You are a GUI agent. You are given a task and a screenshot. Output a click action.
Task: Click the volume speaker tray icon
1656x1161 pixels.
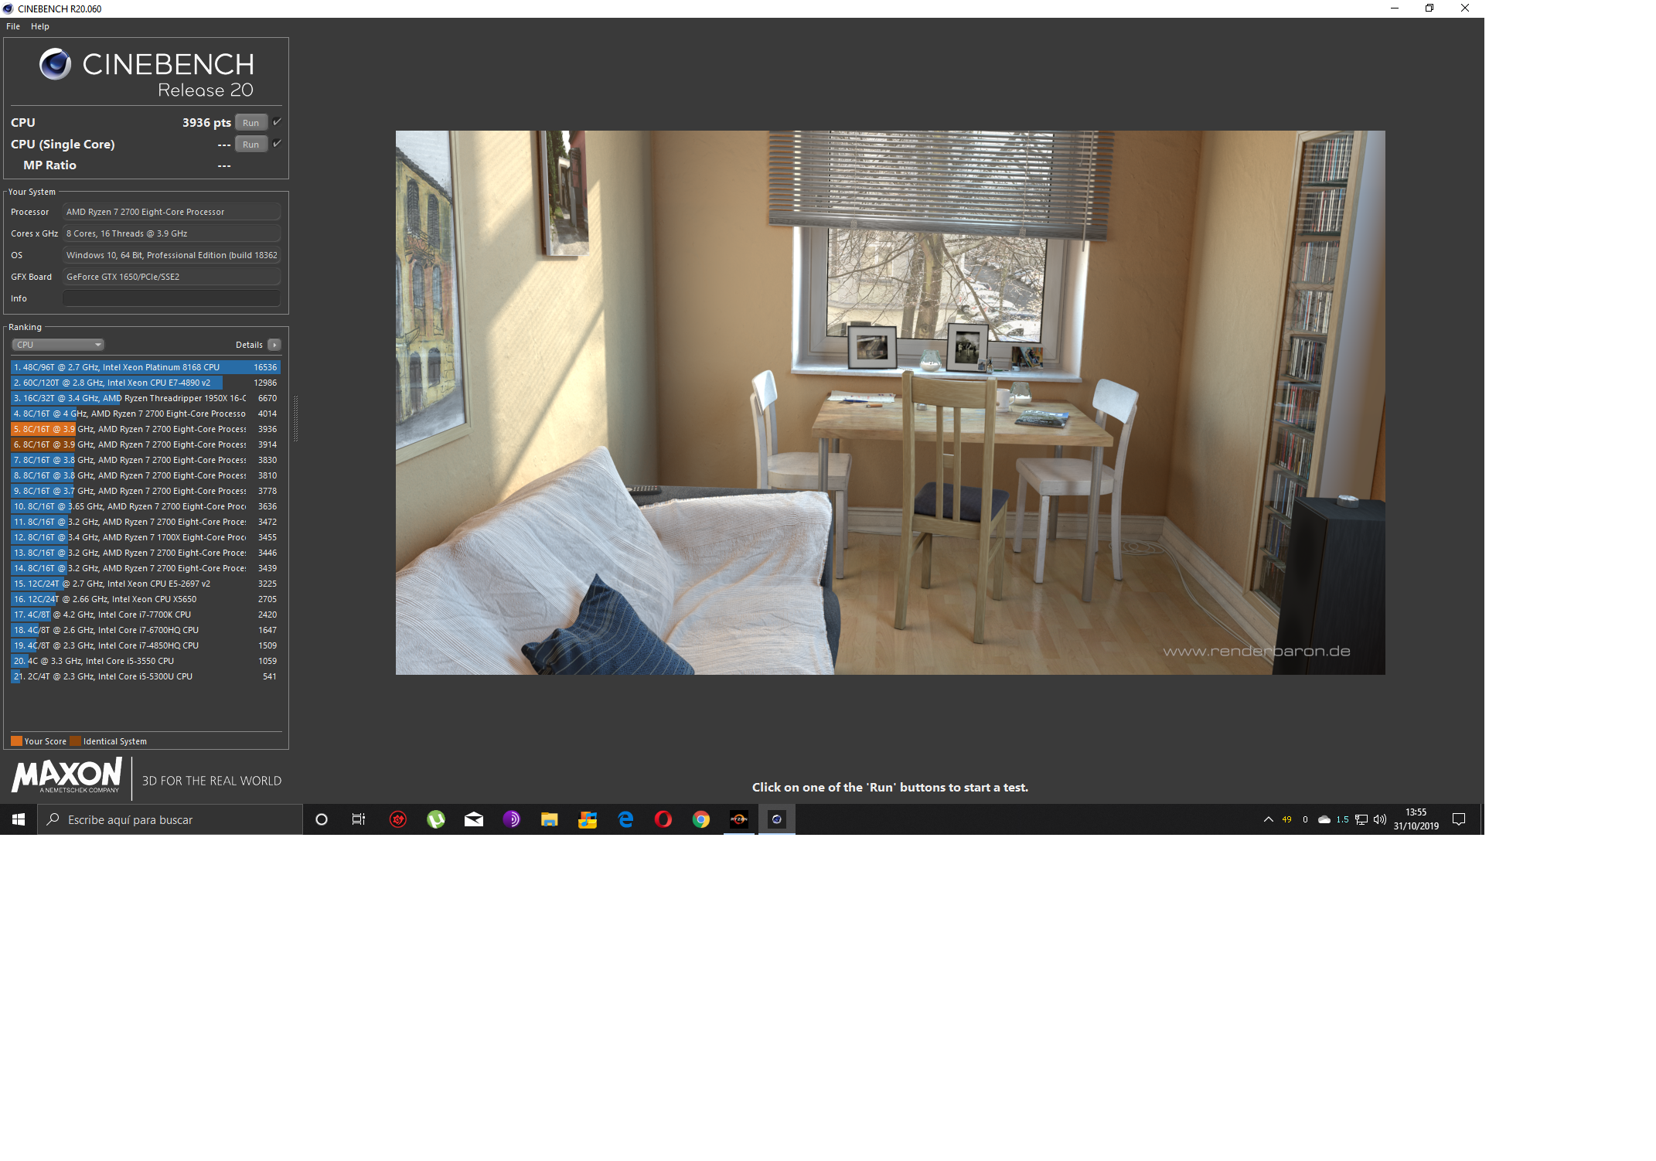click(1380, 819)
